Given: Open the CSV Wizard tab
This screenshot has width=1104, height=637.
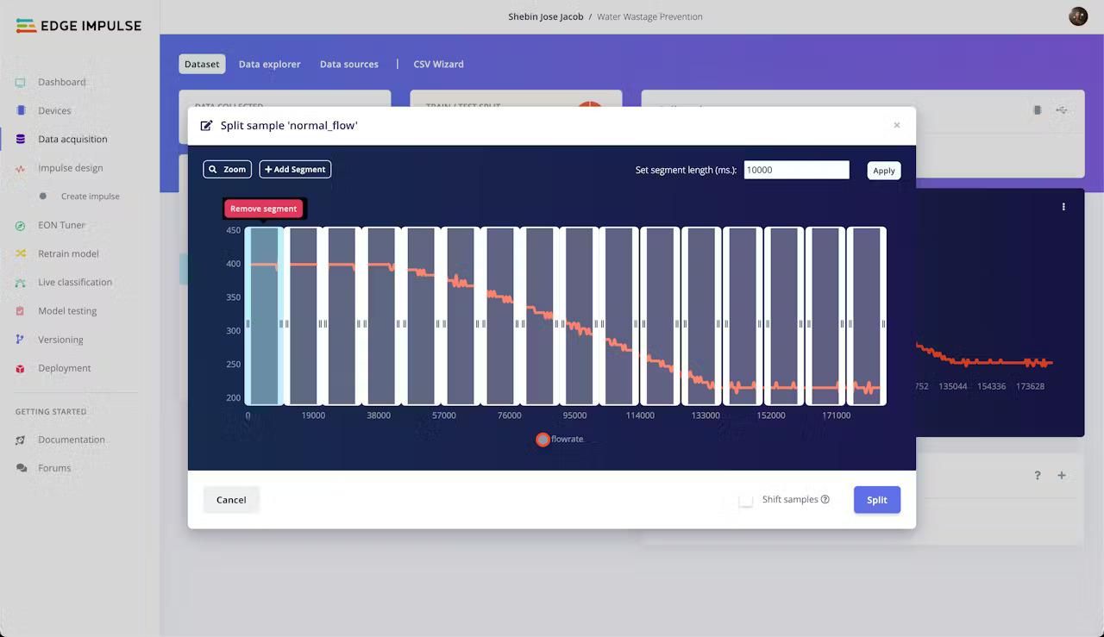Looking at the screenshot, I should [x=438, y=64].
